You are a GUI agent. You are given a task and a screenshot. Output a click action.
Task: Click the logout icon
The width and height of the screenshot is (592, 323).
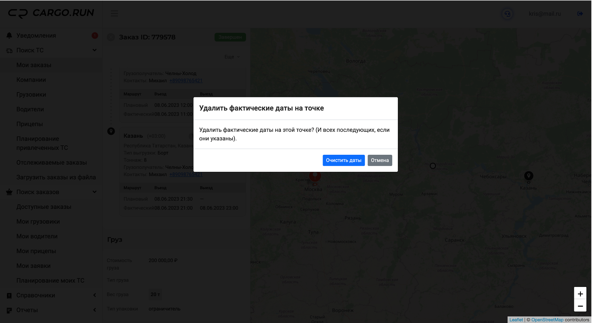click(580, 13)
